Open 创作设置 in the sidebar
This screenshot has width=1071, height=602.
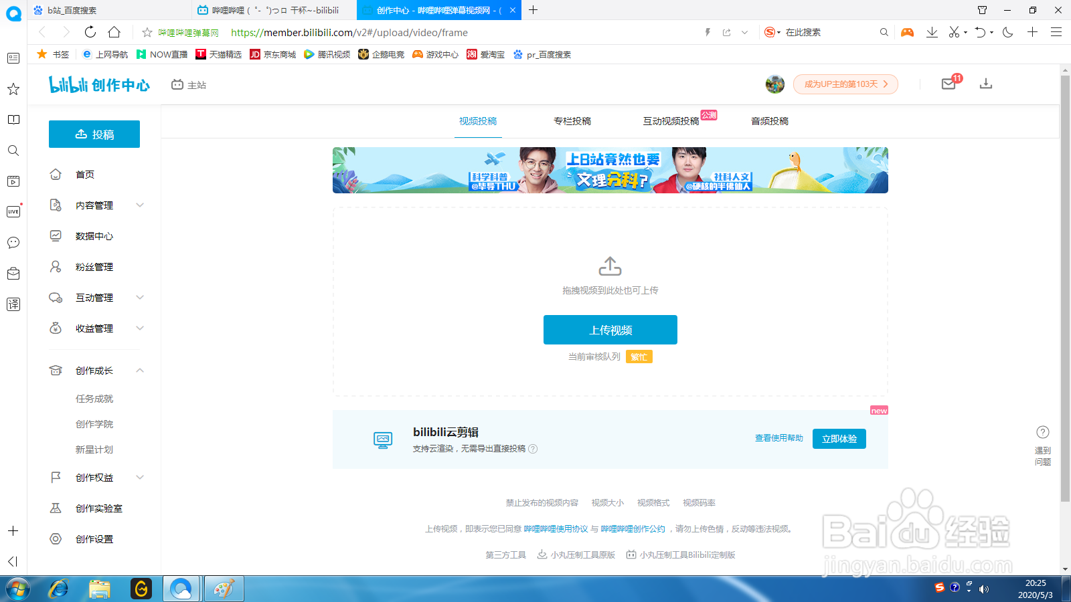tap(94, 539)
